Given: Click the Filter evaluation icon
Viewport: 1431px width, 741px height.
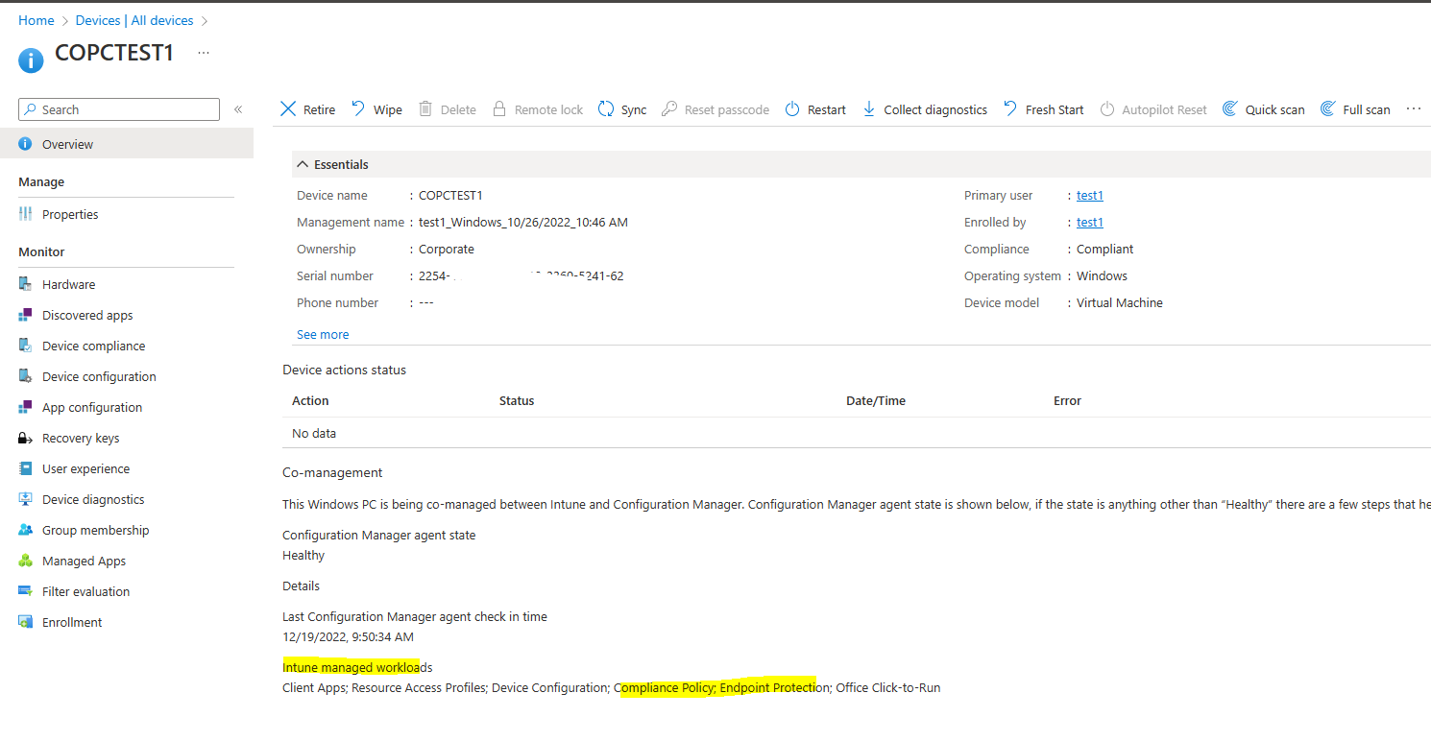Looking at the screenshot, I should point(25,591).
